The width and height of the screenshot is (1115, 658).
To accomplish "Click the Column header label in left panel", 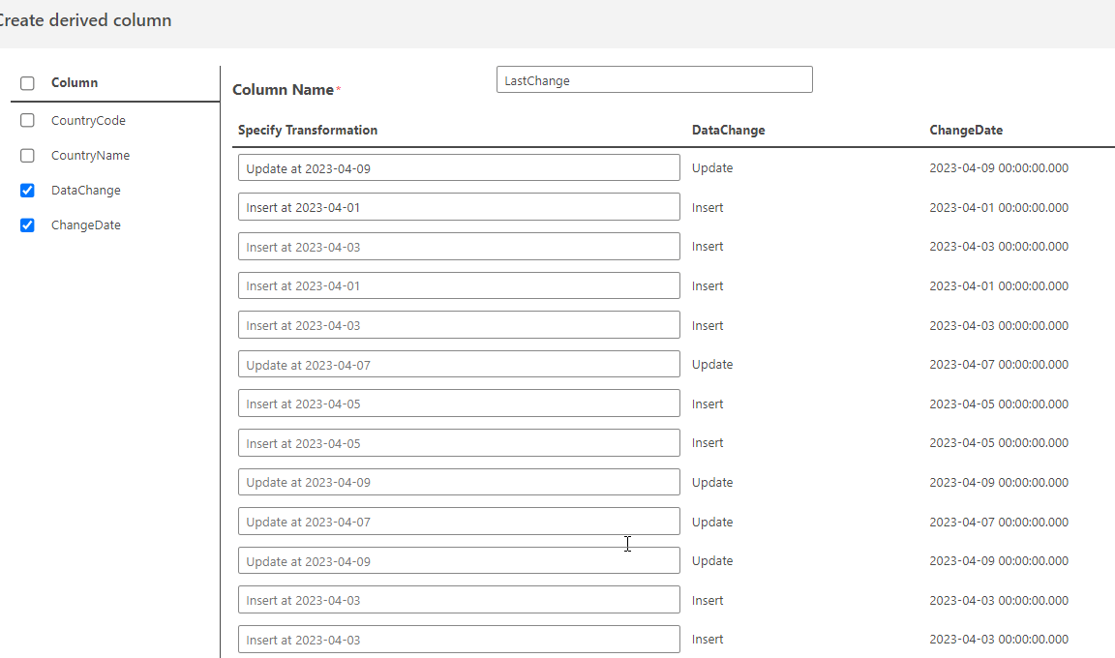I will [x=75, y=83].
